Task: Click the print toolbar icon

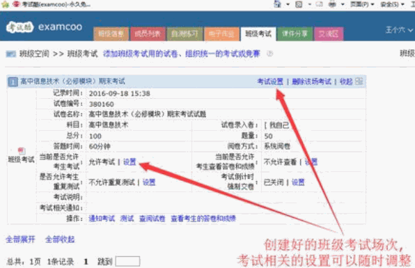Action: coord(333,4)
